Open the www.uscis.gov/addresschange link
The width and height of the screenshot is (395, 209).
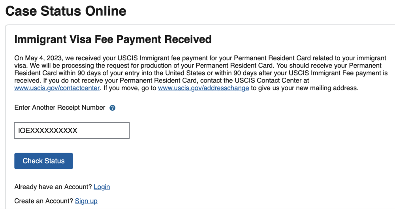203,88
